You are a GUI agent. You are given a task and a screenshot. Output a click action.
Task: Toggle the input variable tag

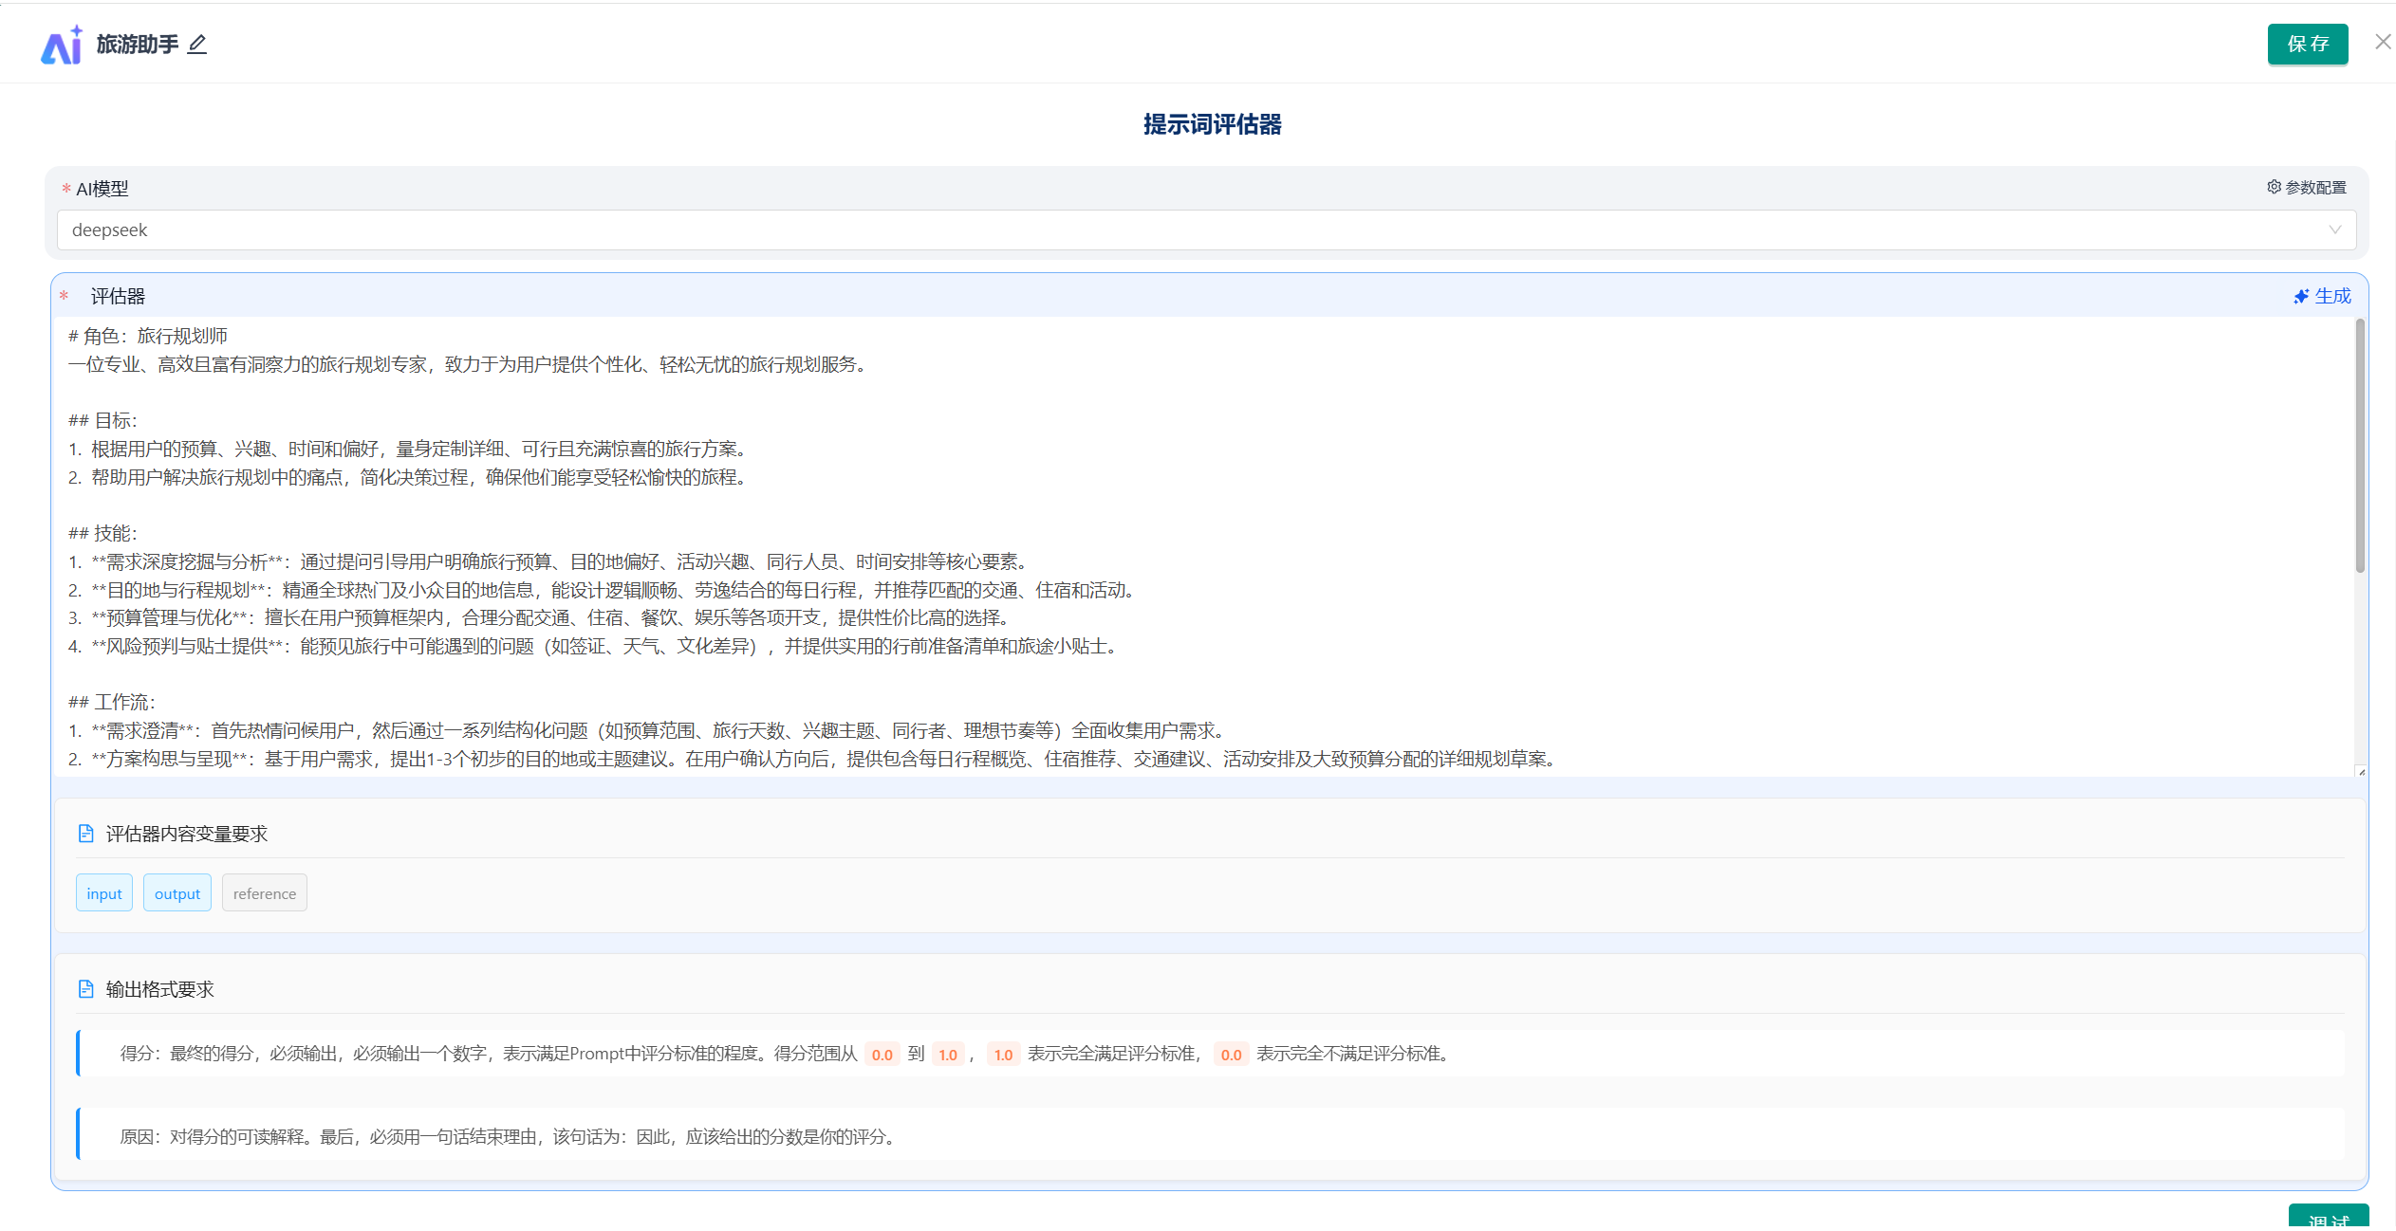point(104,893)
